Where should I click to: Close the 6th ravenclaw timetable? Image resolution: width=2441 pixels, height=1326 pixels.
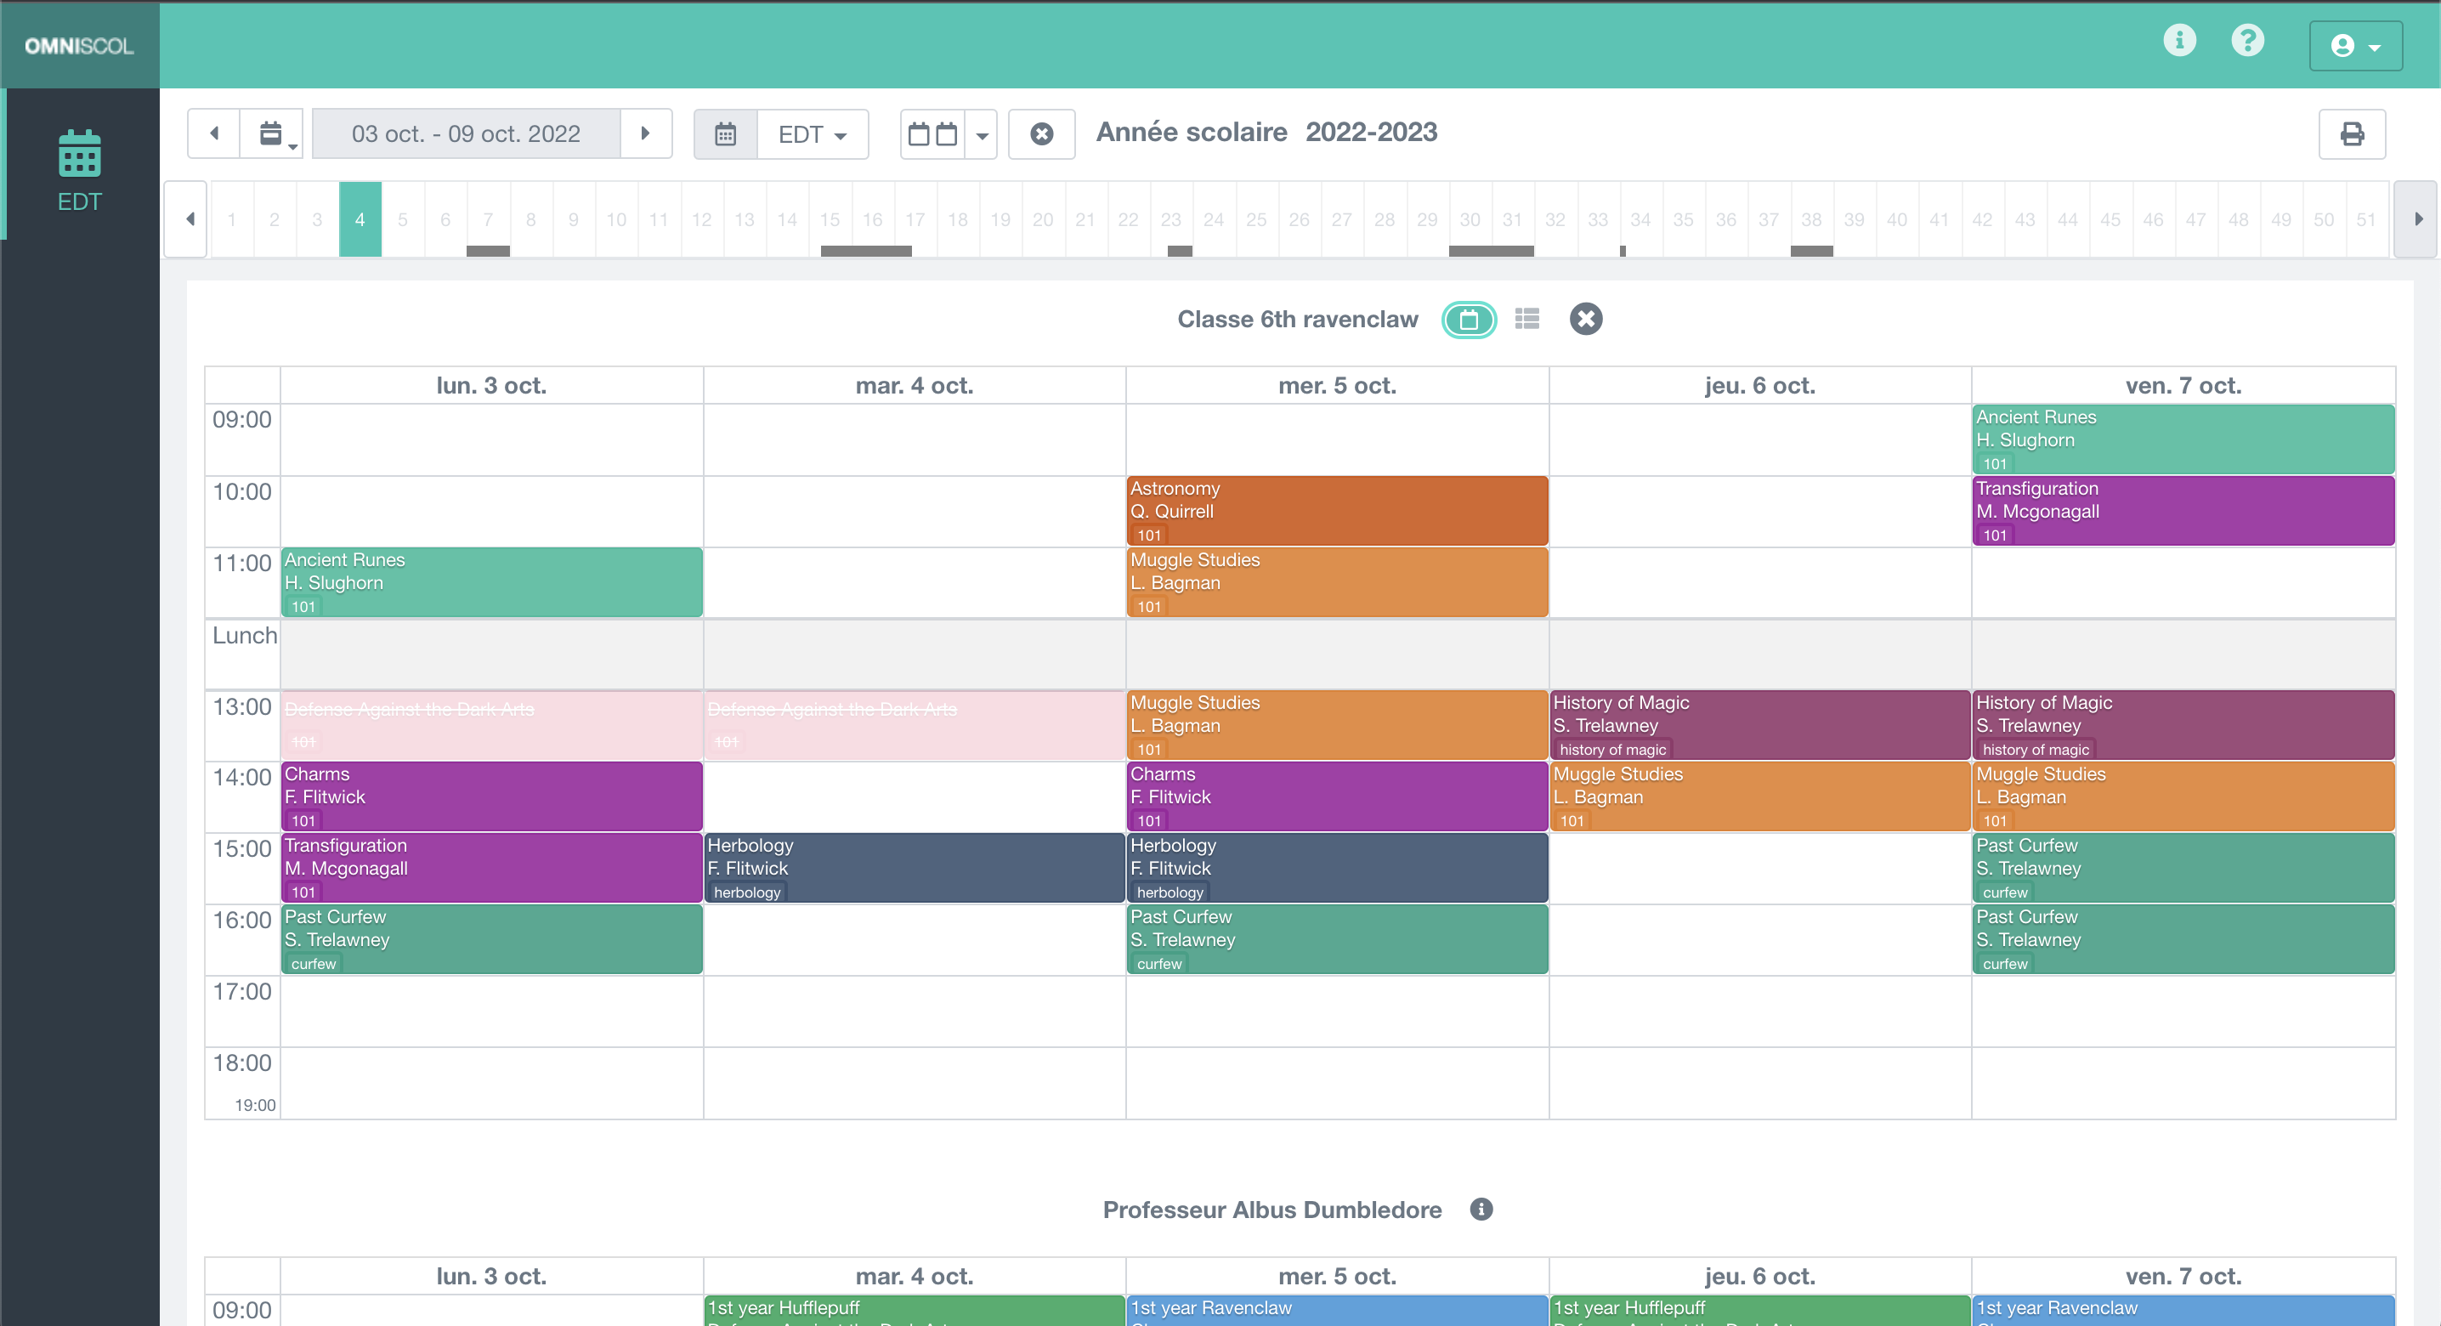pyautogui.click(x=1585, y=320)
